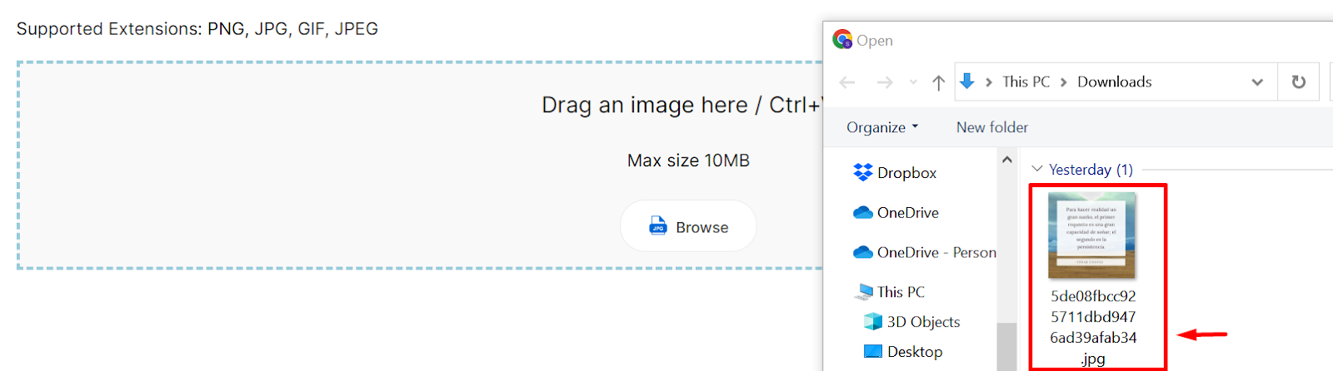
Task: Select OneDrive - Personal in sidebar
Action: click(936, 253)
